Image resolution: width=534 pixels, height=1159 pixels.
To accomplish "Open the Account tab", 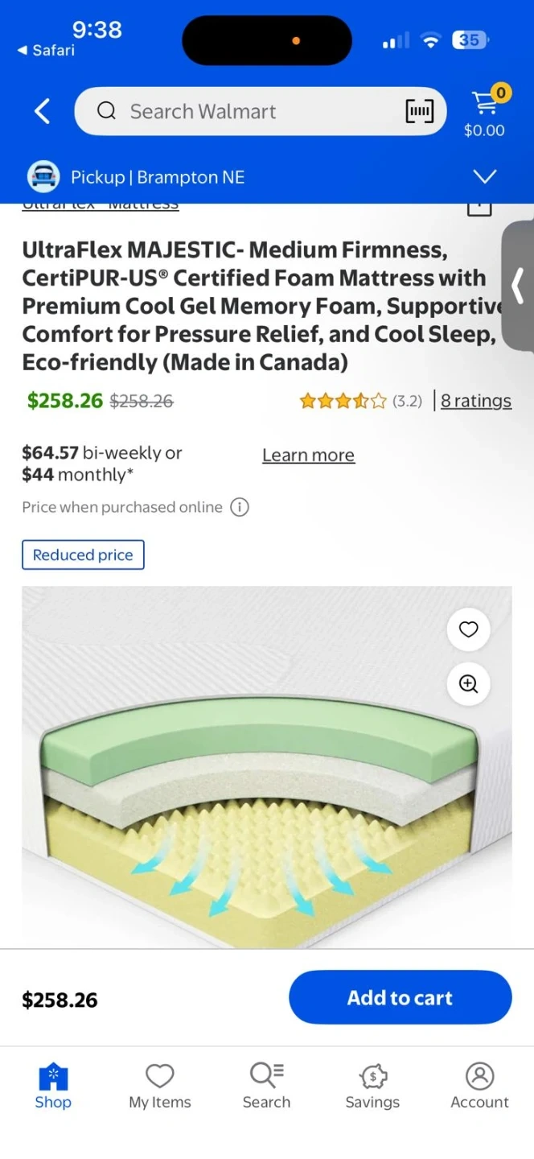I will (479, 1086).
